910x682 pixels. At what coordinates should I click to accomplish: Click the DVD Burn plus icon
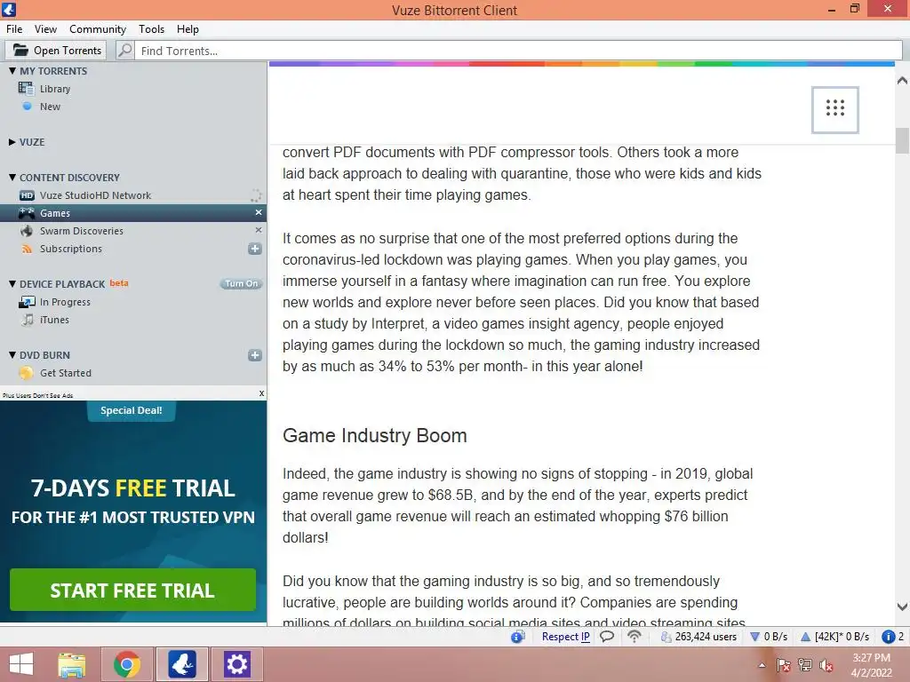click(255, 355)
